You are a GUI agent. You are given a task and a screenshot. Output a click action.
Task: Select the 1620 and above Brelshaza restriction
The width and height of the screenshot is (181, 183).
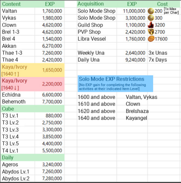tap(113, 111)
